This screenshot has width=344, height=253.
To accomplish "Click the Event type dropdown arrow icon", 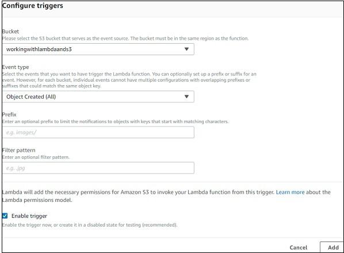I will click(186, 97).
